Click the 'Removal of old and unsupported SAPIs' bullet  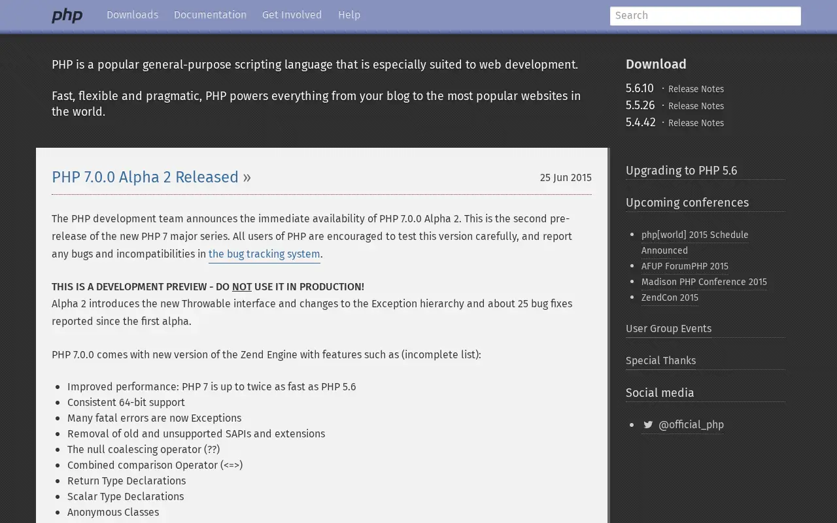coord(196,434)
